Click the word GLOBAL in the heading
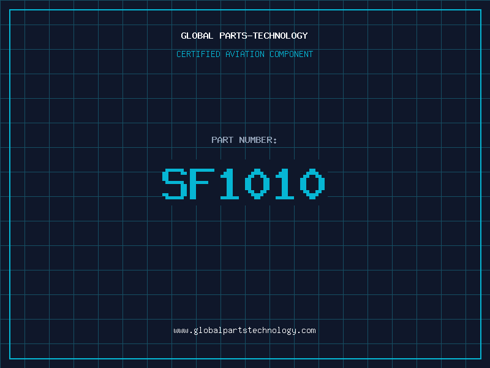This screenshot has width=490, height=368. [197, 36]
